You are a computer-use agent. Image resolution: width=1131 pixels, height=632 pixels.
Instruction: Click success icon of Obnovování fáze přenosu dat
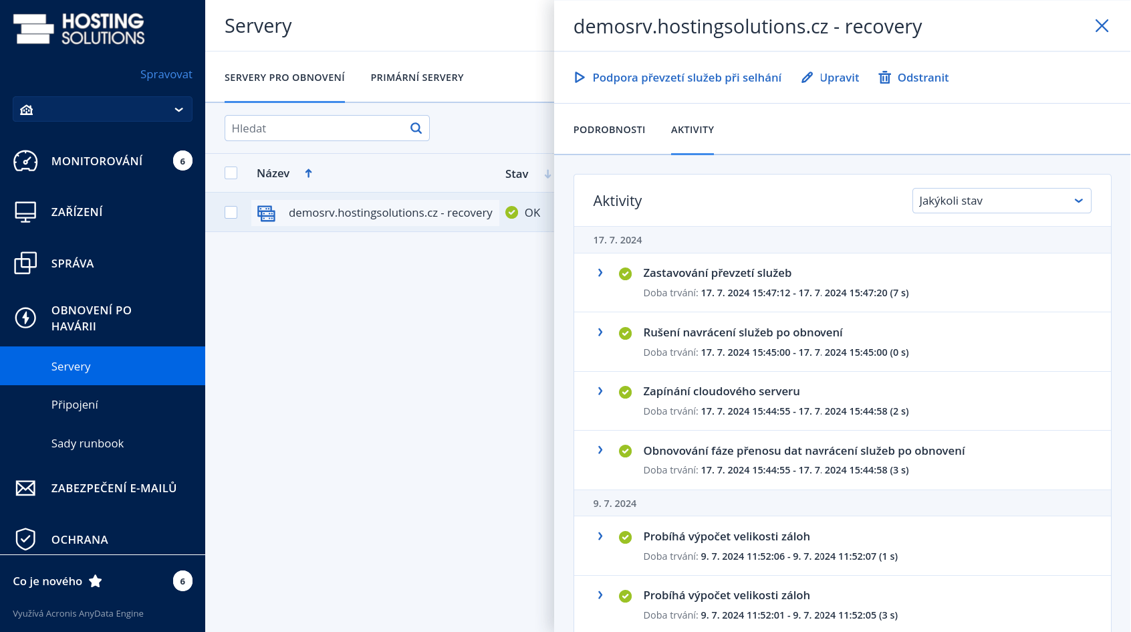click(x=626, y=451)
